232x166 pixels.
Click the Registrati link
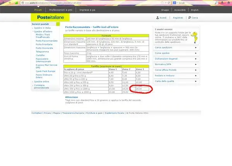pyautogui.click(x=178, y=18)
